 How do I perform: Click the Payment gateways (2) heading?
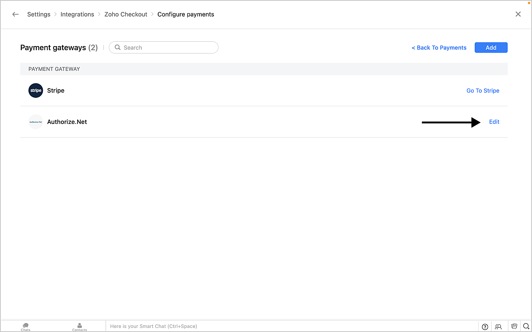[x=59, y=48]
